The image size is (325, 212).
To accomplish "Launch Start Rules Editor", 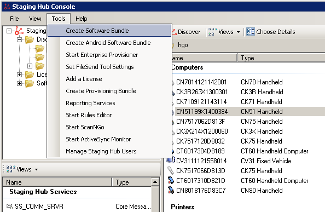I will pyautogui.click(x=89, y=115).
